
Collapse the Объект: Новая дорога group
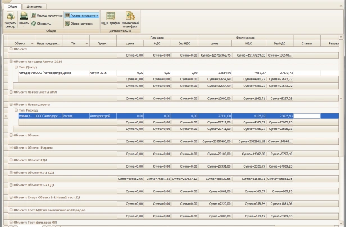pos(12,104)
